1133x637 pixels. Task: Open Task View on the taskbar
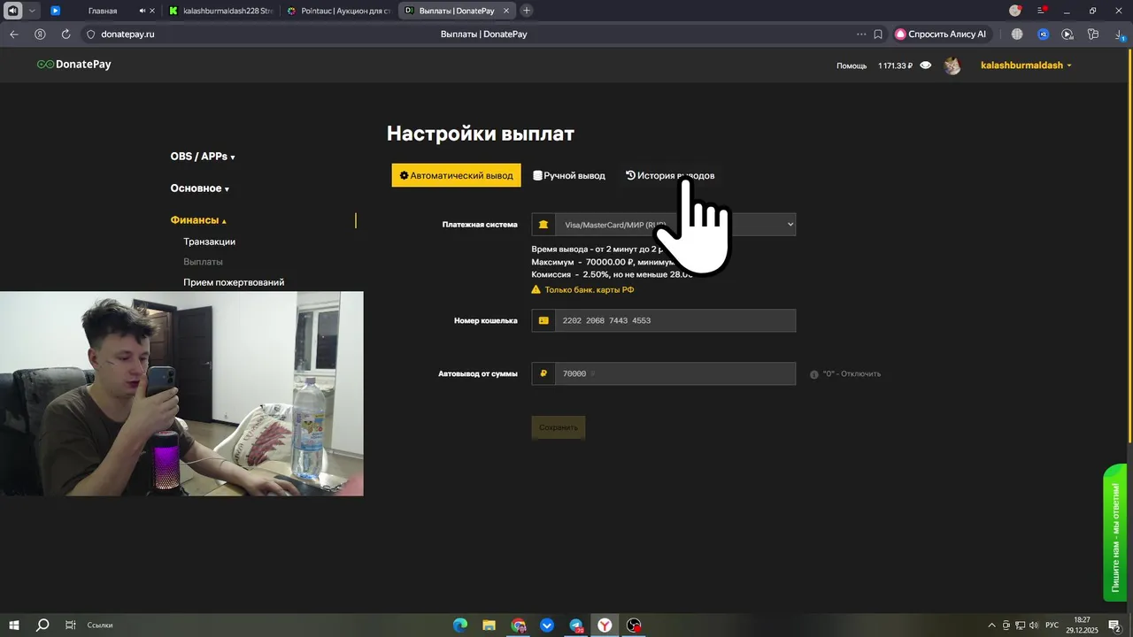point(71,625)
